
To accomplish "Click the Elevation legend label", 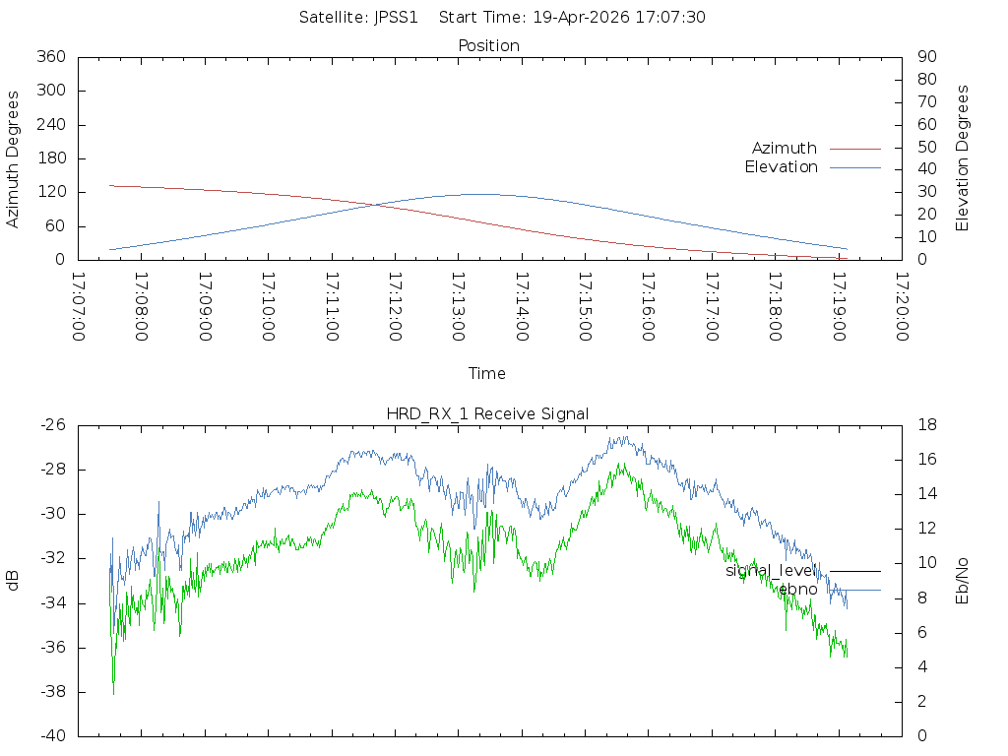I will (x=781, y=167).
